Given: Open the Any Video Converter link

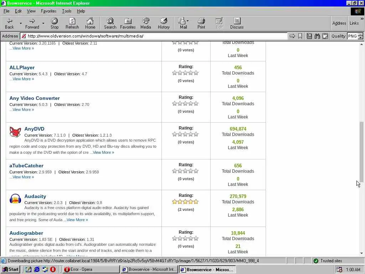Looking at the screenshot, I should (35, 98).
